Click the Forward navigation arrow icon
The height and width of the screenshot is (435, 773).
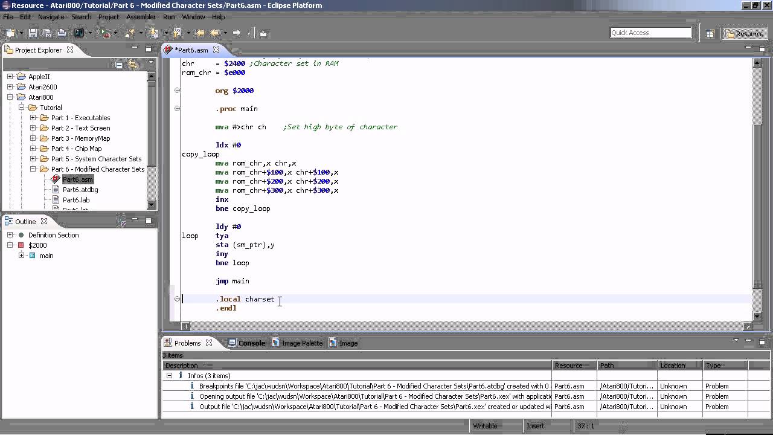pos(237,33)
